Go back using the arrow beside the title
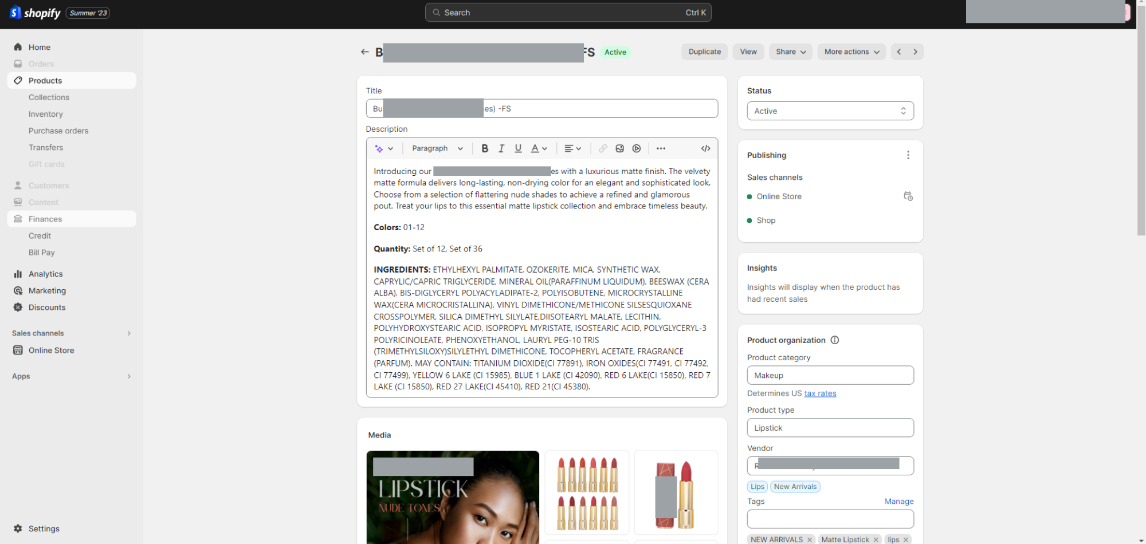Screen dimensions: 1146x544 364,52
